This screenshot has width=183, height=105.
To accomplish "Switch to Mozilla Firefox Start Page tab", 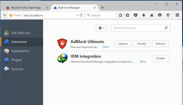I will 26,8.
